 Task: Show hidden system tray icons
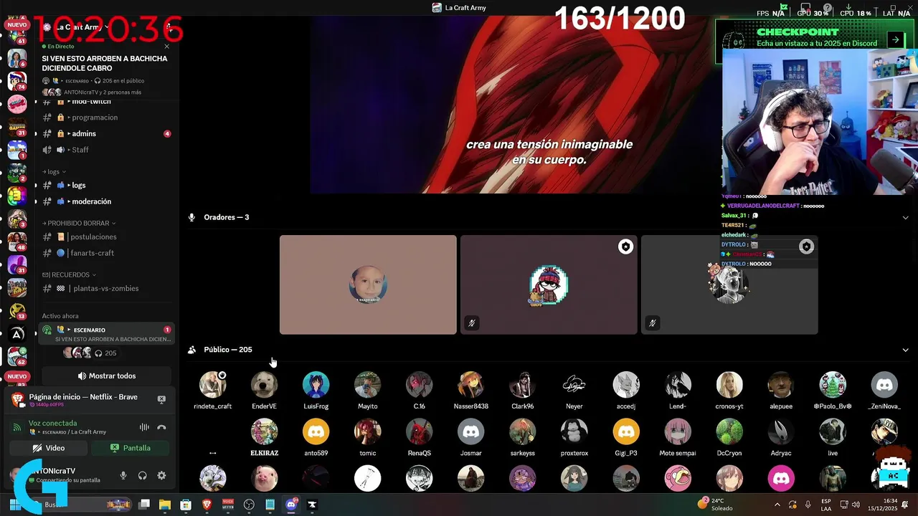pos(778,505)
